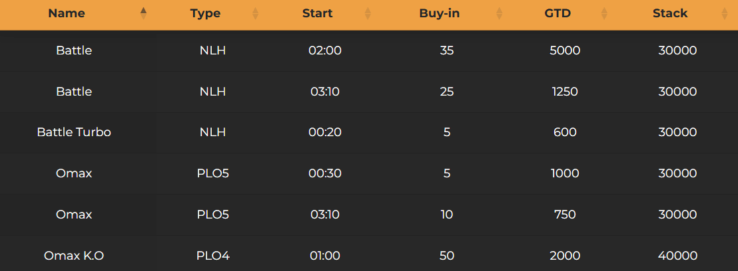738x271 pixels.
Task: Click the PLO4 type cell
Action: coord(213,256)
